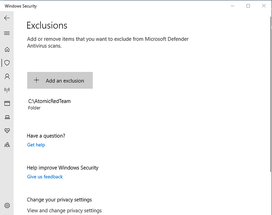Click the Give us feedback link

click(x=45, y=177)
